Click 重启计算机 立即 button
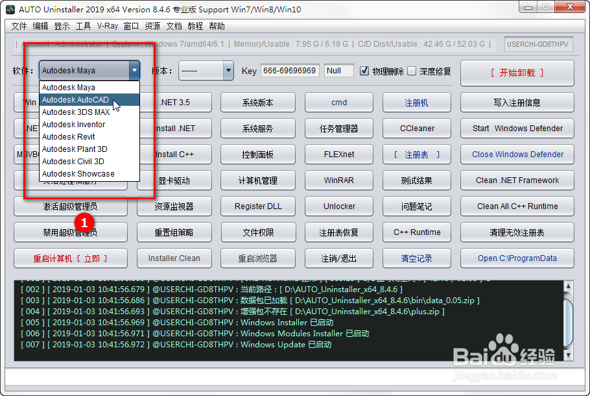This screenshot has height=396, width=590. [71, 258]
